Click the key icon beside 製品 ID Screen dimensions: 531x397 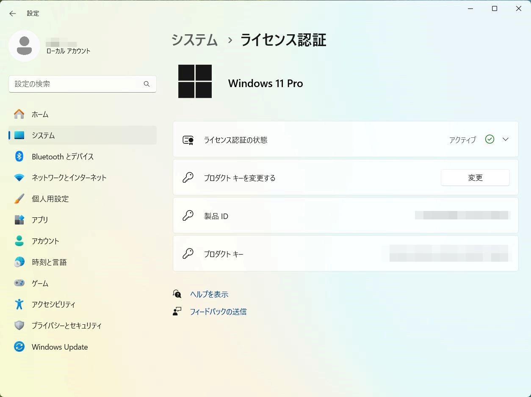(x=188, y=216)
